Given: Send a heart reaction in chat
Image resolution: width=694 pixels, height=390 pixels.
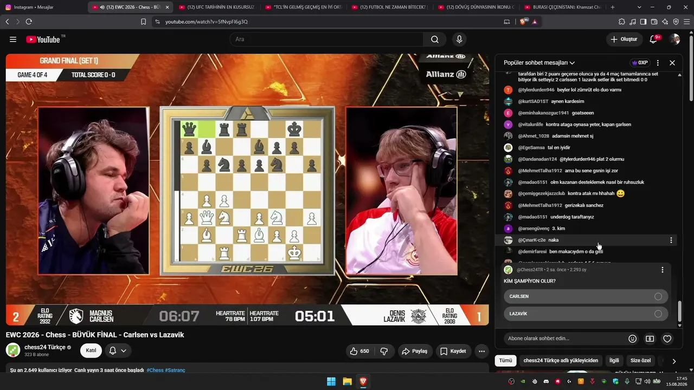Looking at the screenshot, I should click(x=667, y=339).
